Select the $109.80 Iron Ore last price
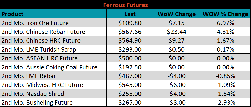The image size is (251, 107). (x=130, y=23)
